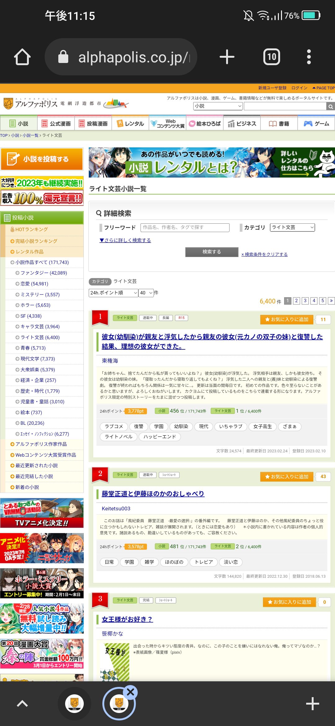The image size is (335, 726).
Task: Open the 公式漫画 navigation tab
Action: pos(56,124)
